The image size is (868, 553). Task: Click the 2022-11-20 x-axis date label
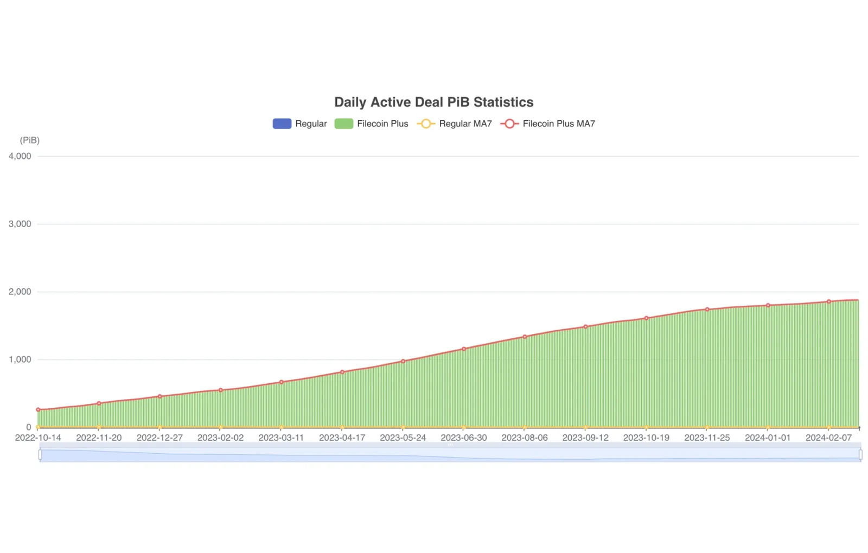(99, 438)
